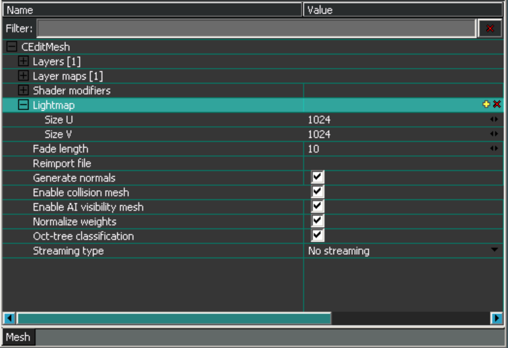Click the red delete icon on Lightmap row
The width and height of the screenshot is (508, 348).
pos(496,104)
